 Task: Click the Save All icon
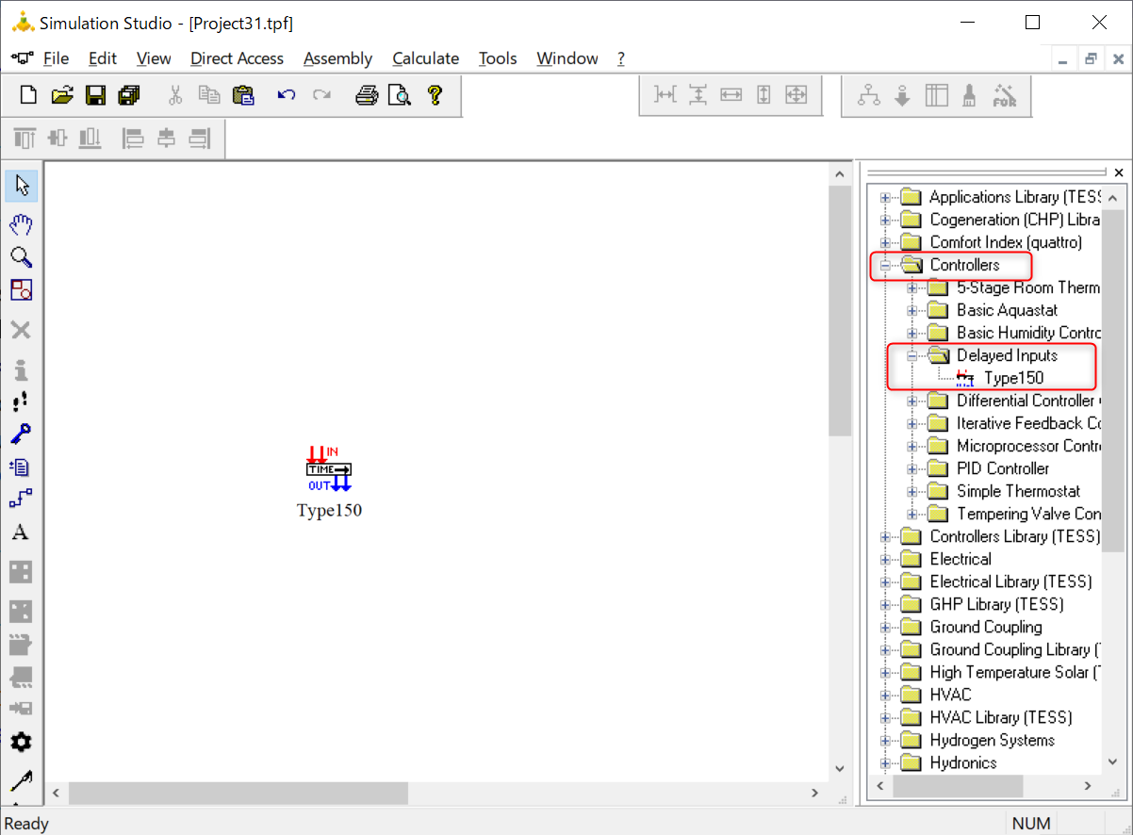128,95
